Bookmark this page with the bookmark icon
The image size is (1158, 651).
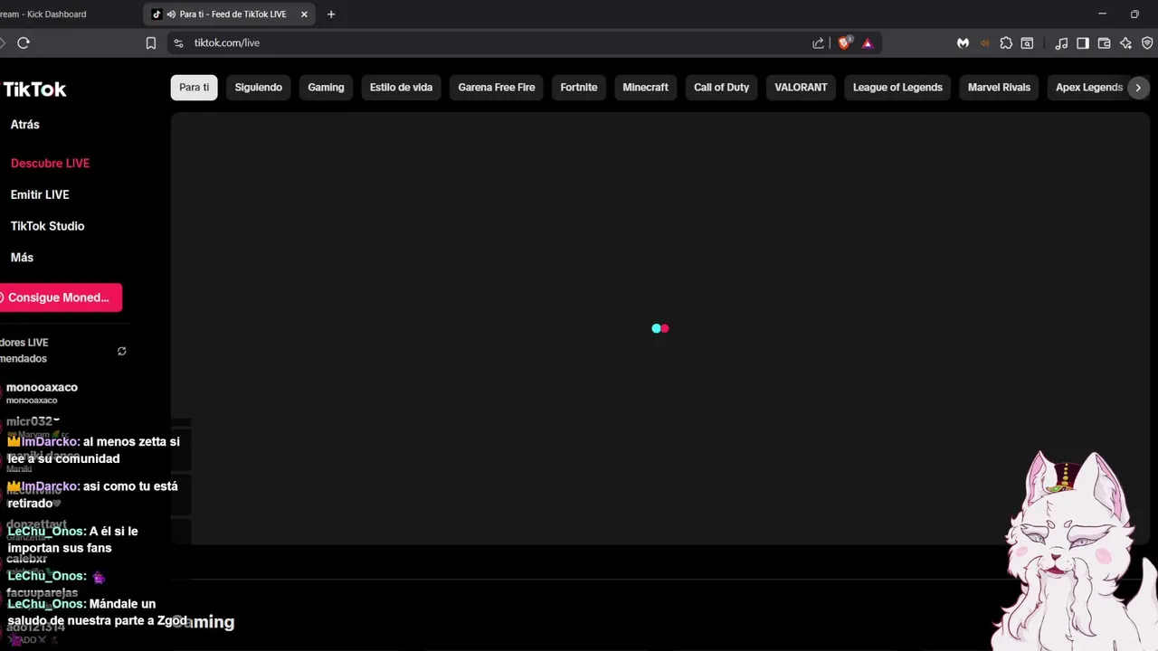151,42
